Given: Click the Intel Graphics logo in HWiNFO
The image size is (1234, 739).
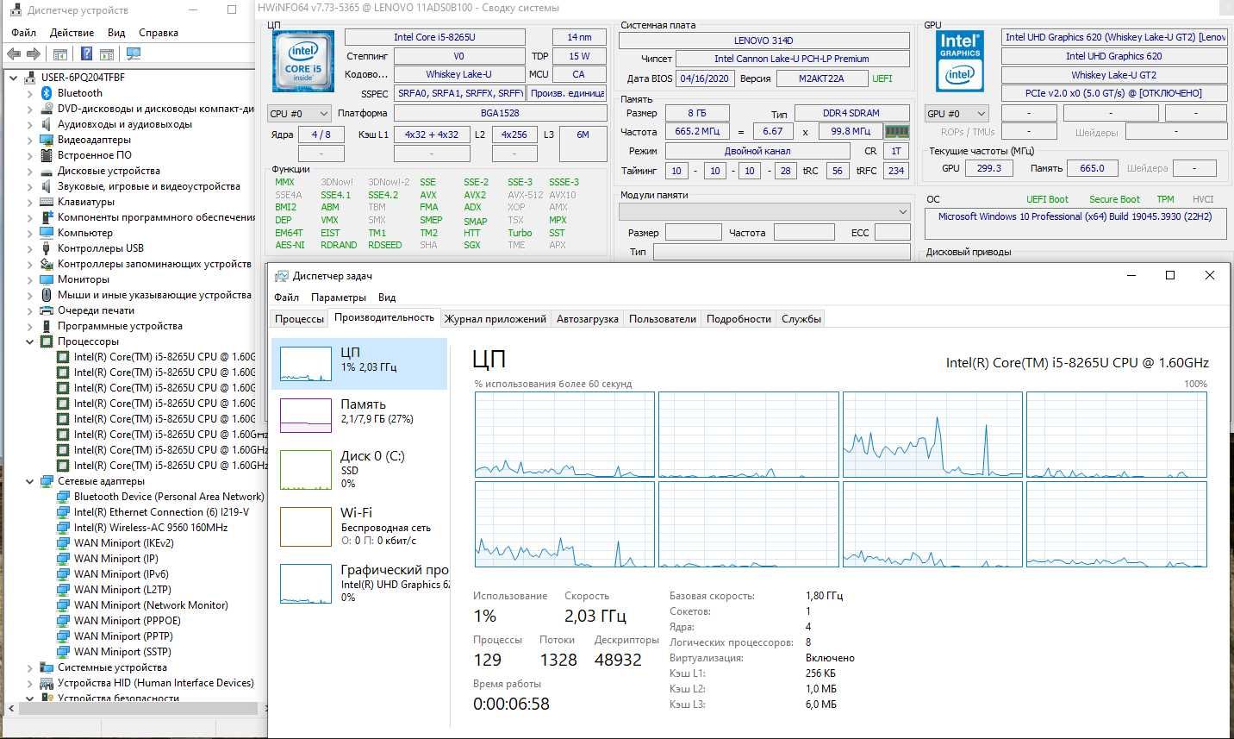Looking at the screenshot, I should click(x=960, y=61).
